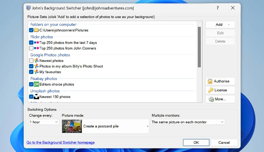
Task: Click the app icon in the title bar
Action: coord(29,8)
